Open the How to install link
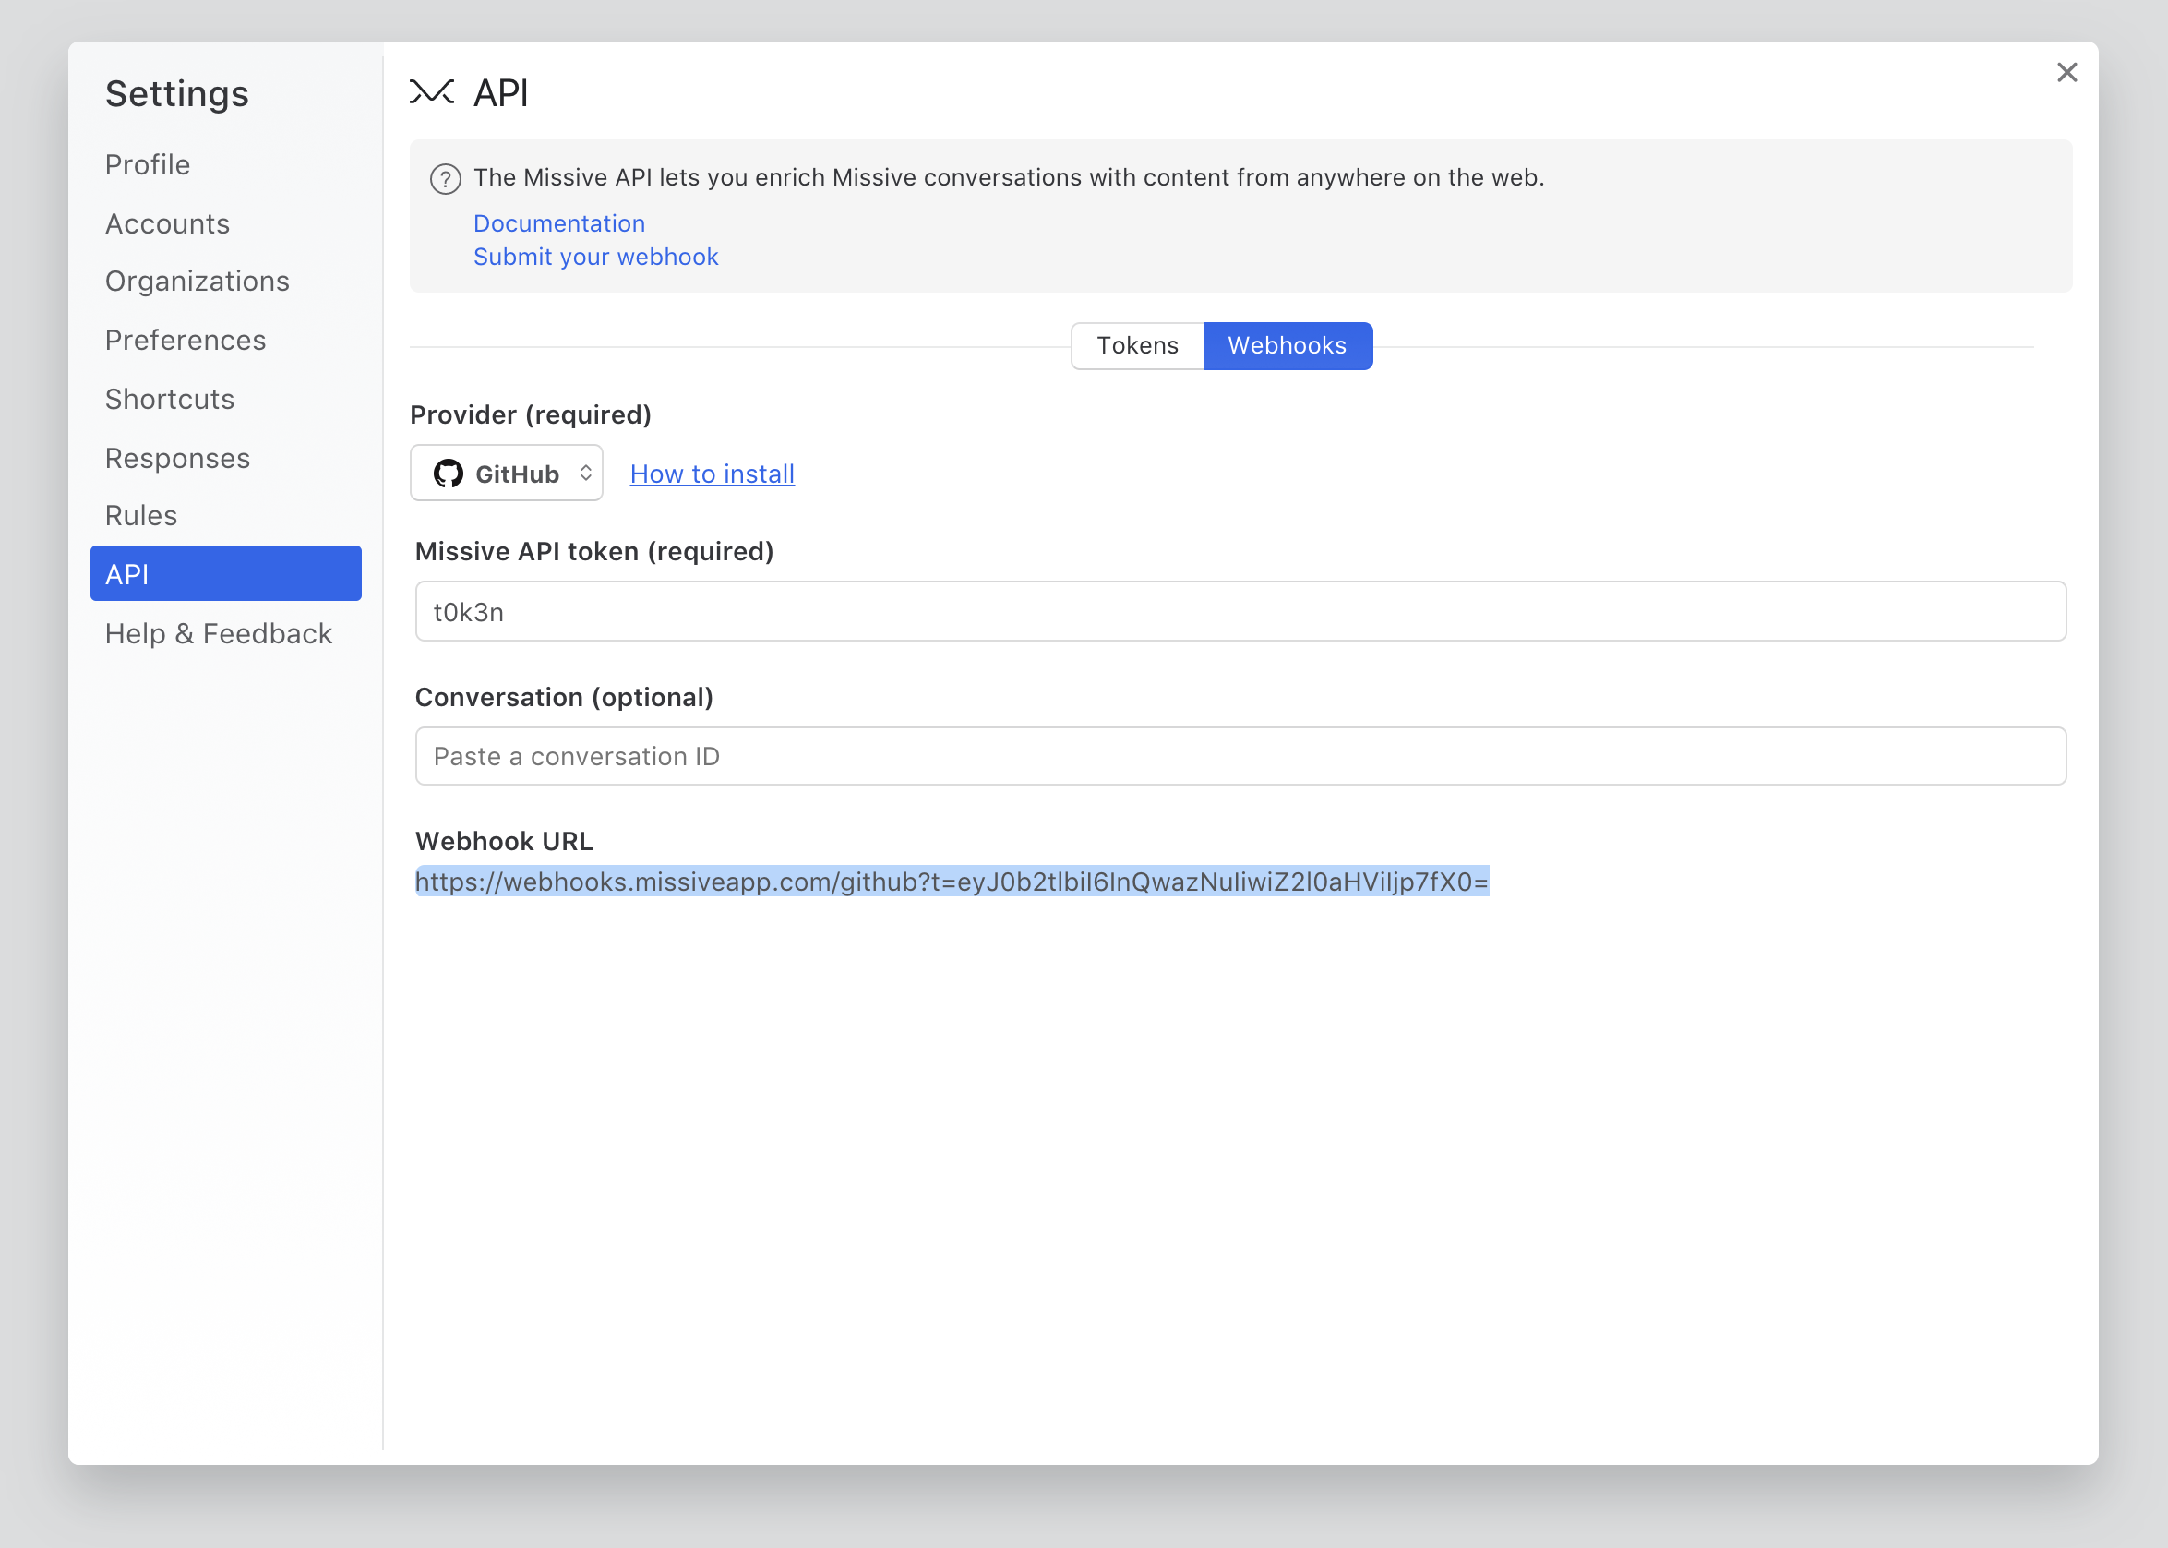2168x1548 pixels. pyautogui.click(x=712, y=474)
